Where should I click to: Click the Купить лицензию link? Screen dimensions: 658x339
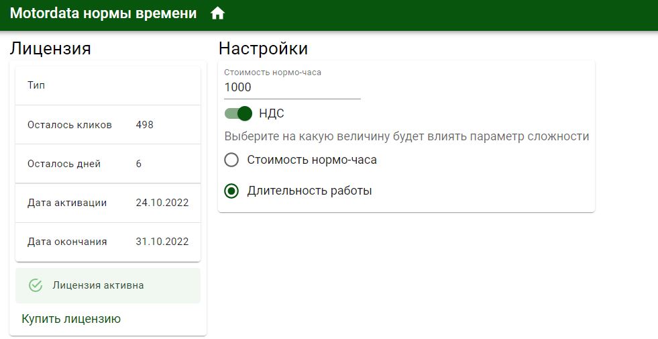[71, 319]
